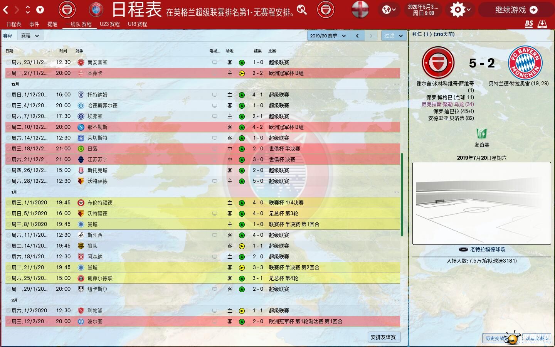Screen dimensions: 555x347
Task: Click the download tray icon
Action: coord(542,24)
